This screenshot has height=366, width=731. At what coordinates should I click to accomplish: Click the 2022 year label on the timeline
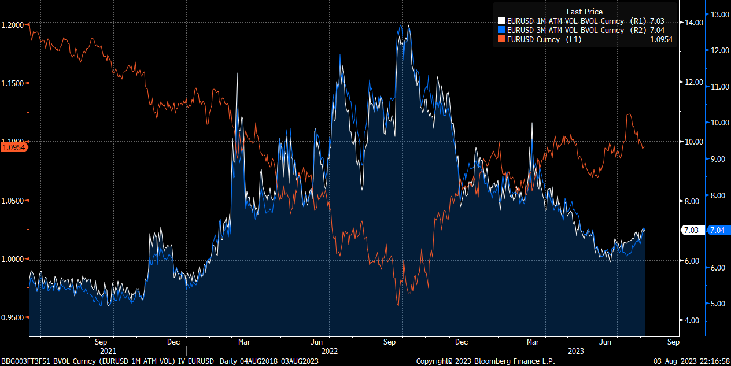pyautogui.click(x=330, y=351)
